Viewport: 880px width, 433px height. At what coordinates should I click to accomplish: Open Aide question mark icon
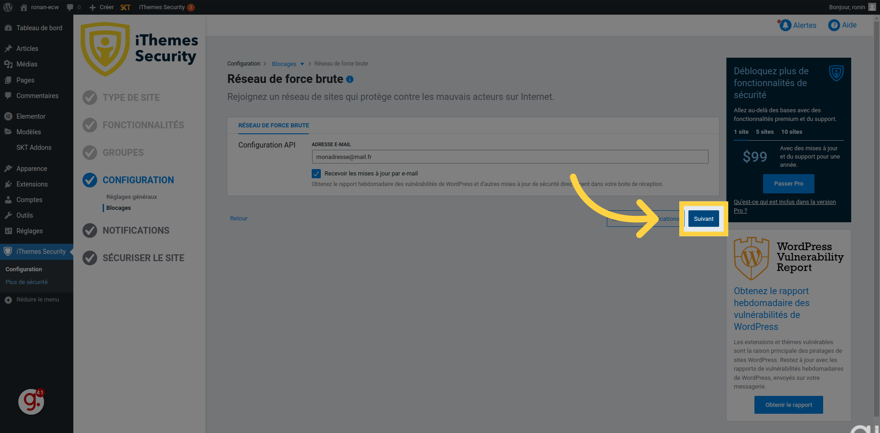834,25
